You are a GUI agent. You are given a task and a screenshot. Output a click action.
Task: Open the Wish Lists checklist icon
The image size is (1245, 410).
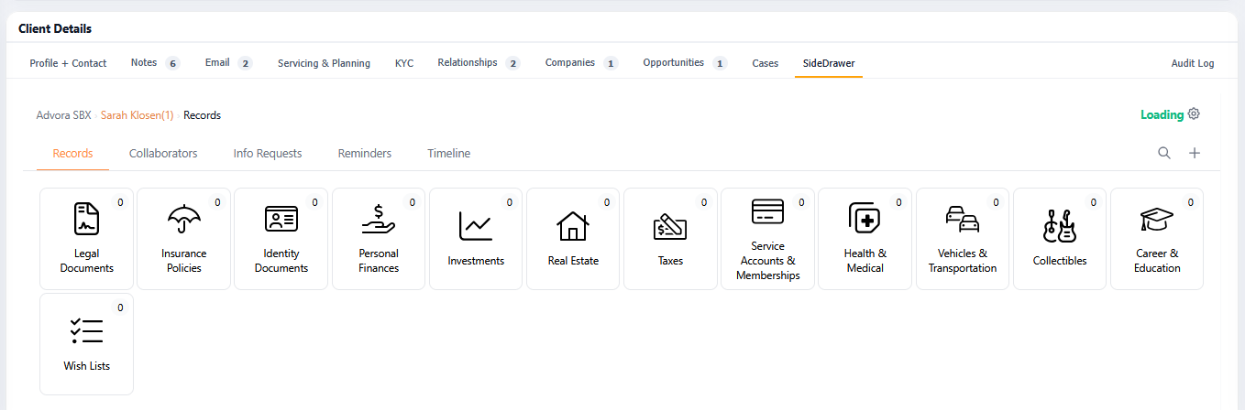coord(87,330)
